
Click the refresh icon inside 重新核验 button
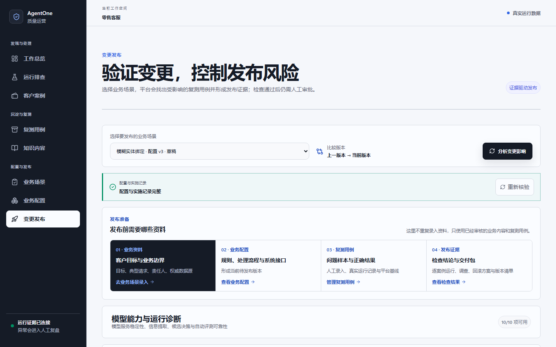(503, 187)
